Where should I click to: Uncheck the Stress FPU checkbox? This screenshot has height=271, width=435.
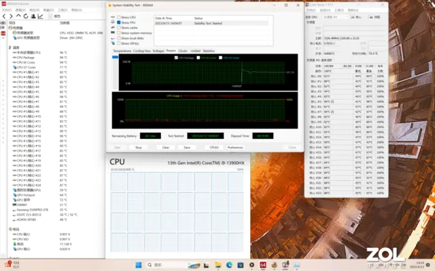(x=119, y=22)
